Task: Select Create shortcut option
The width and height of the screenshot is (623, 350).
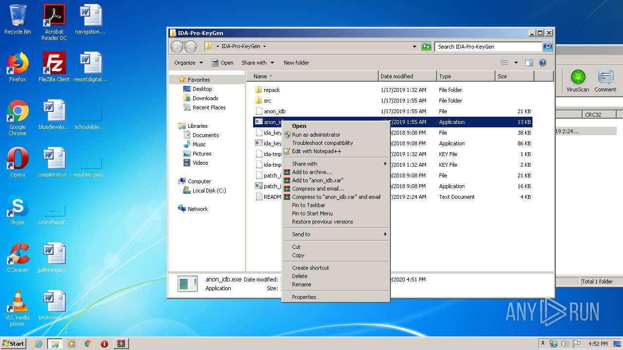Action: coord(336,268)
